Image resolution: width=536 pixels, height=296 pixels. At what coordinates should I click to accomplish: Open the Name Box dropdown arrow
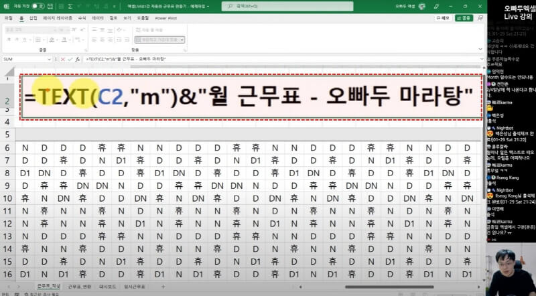49,59
